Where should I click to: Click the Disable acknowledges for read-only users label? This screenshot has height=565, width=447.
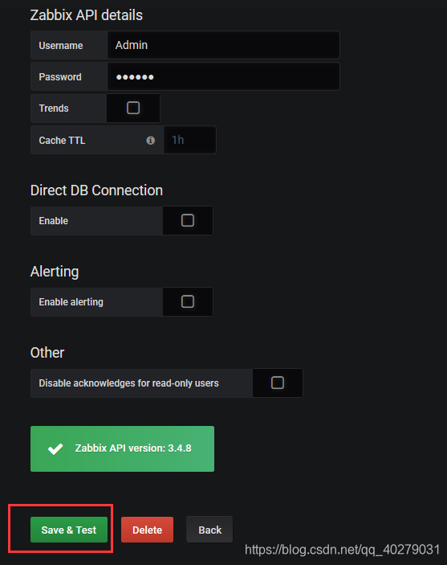tap(128, 383)
